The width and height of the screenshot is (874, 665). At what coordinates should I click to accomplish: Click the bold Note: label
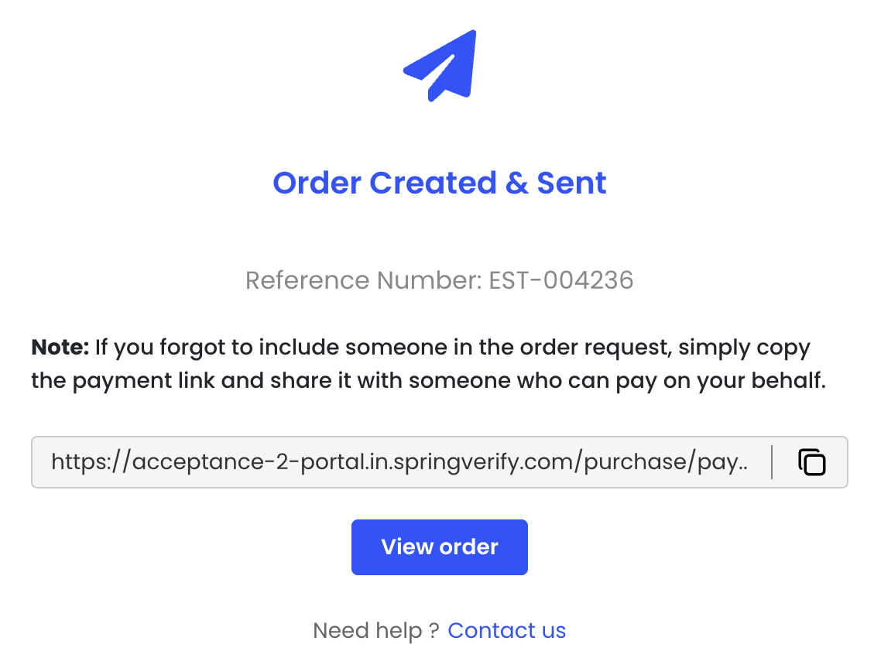click(60, 347)
